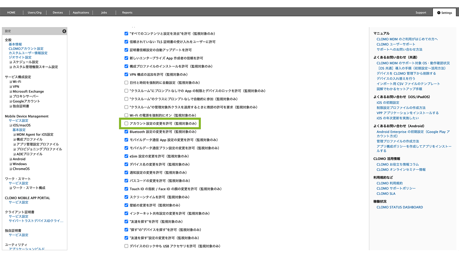Click the Support item in top bar
The width and height of the screenshot is (459, 258).
coord(421,13)
